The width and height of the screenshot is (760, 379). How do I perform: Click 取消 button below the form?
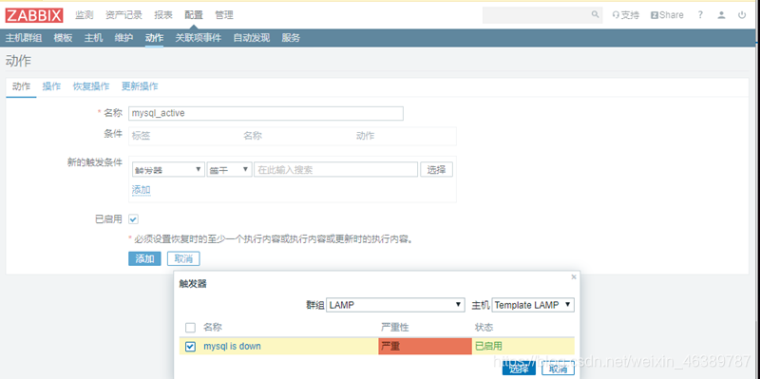pos(183,258)
